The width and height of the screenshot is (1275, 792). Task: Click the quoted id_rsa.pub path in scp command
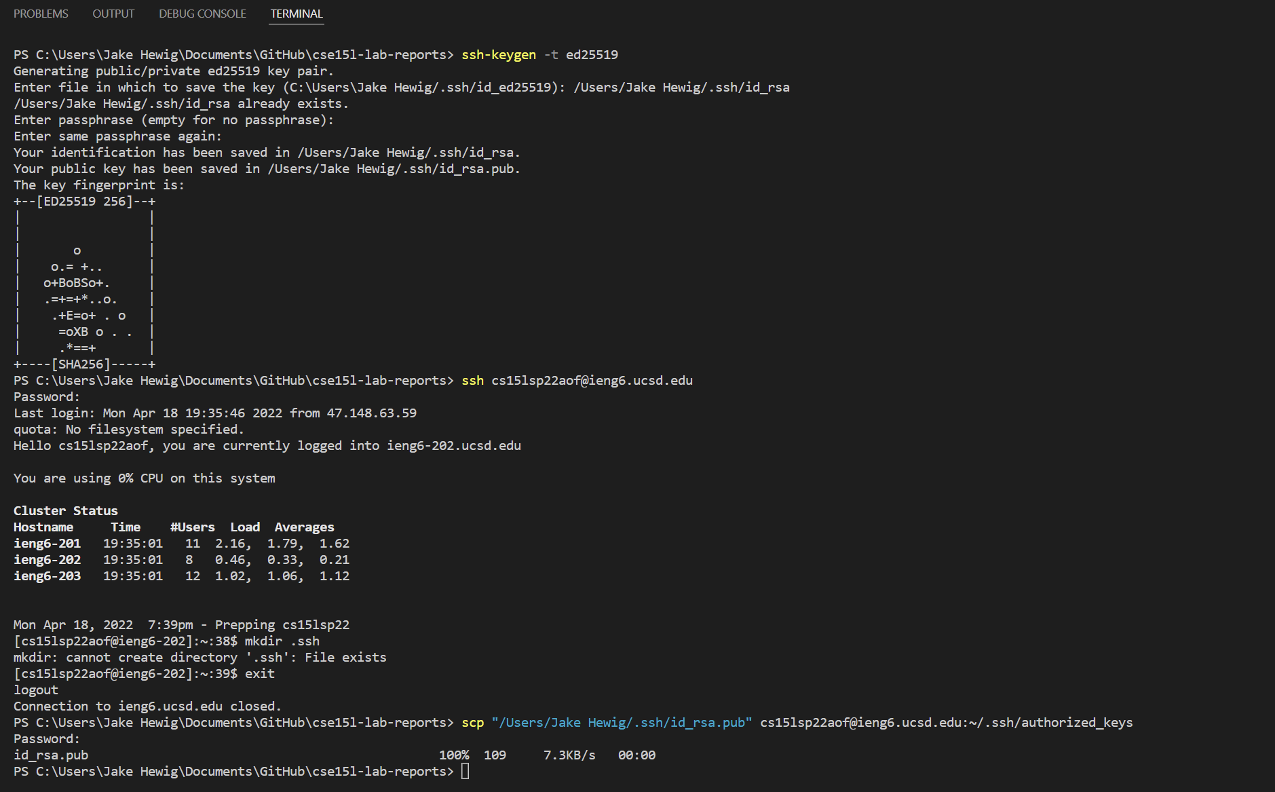click(622, 723)
